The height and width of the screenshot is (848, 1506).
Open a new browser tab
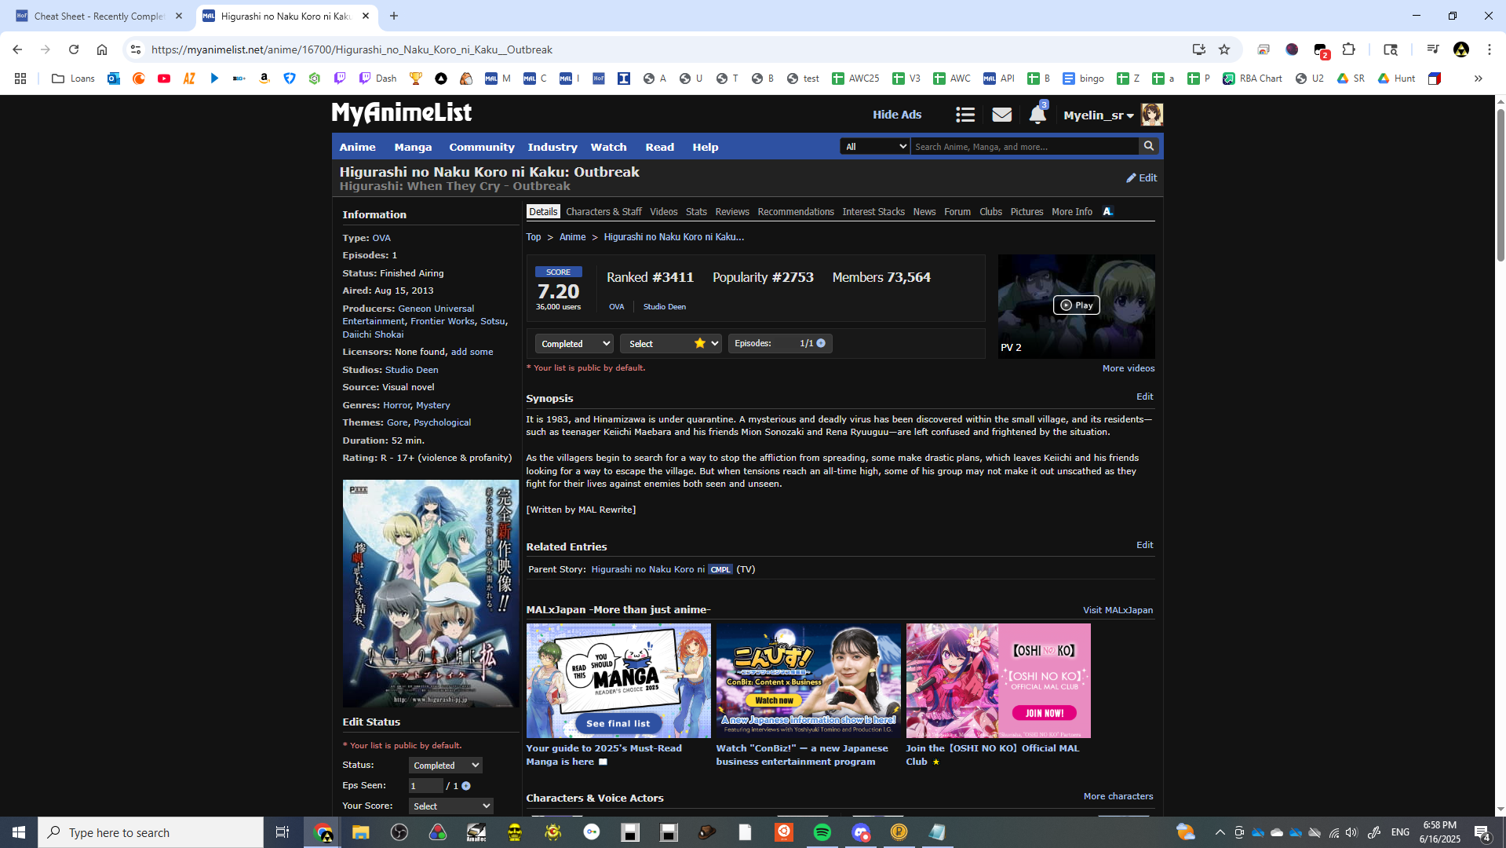[394, 16]
